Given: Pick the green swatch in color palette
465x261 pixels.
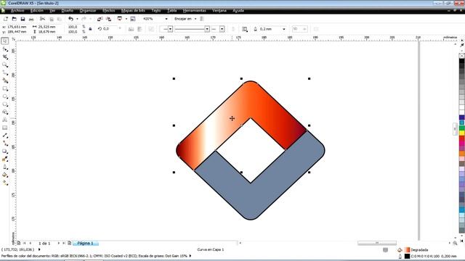Looking at the screenshot, I should [x=462, y=128].
